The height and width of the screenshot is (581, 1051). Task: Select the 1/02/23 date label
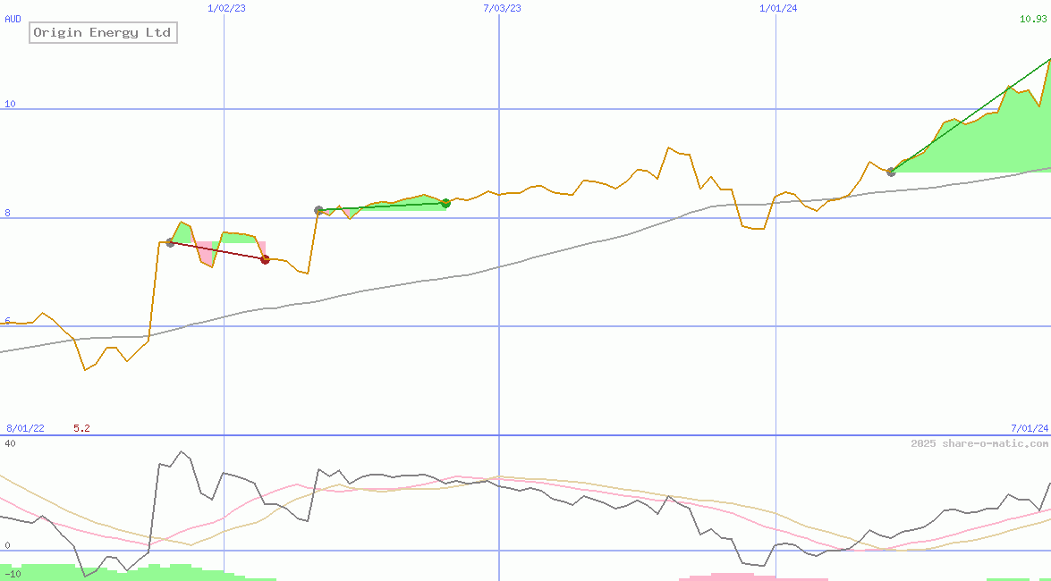point(228,8)
